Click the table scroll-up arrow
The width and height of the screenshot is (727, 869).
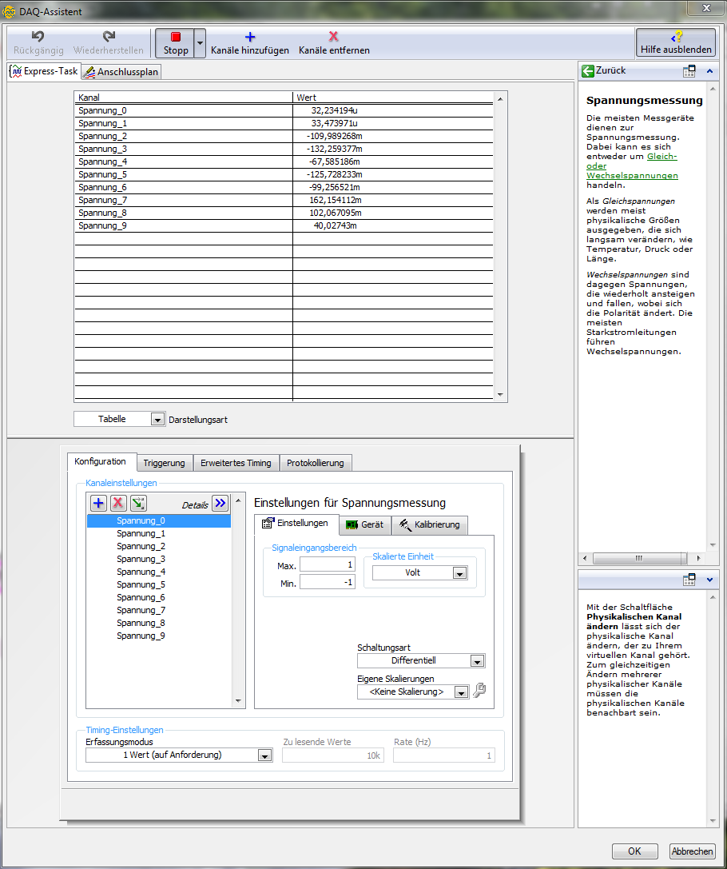click(x=500, y=98)
